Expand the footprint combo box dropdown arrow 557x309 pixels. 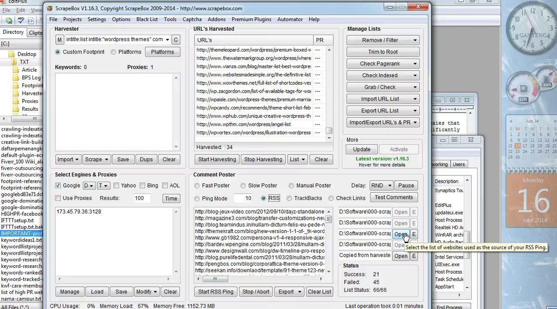pyautogui.click(x=167, y=39)
